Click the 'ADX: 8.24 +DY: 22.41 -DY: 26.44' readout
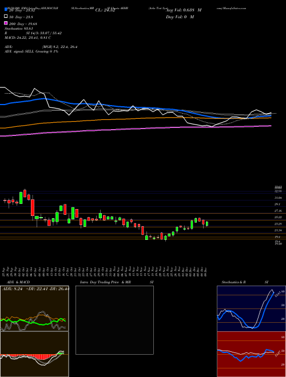The height and width of the screenshot is (377, 286). (x=35, y=289)
